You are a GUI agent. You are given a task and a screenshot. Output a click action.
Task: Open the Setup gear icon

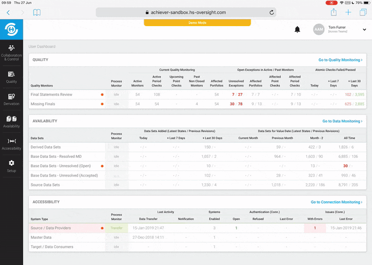tap(11, 166)
